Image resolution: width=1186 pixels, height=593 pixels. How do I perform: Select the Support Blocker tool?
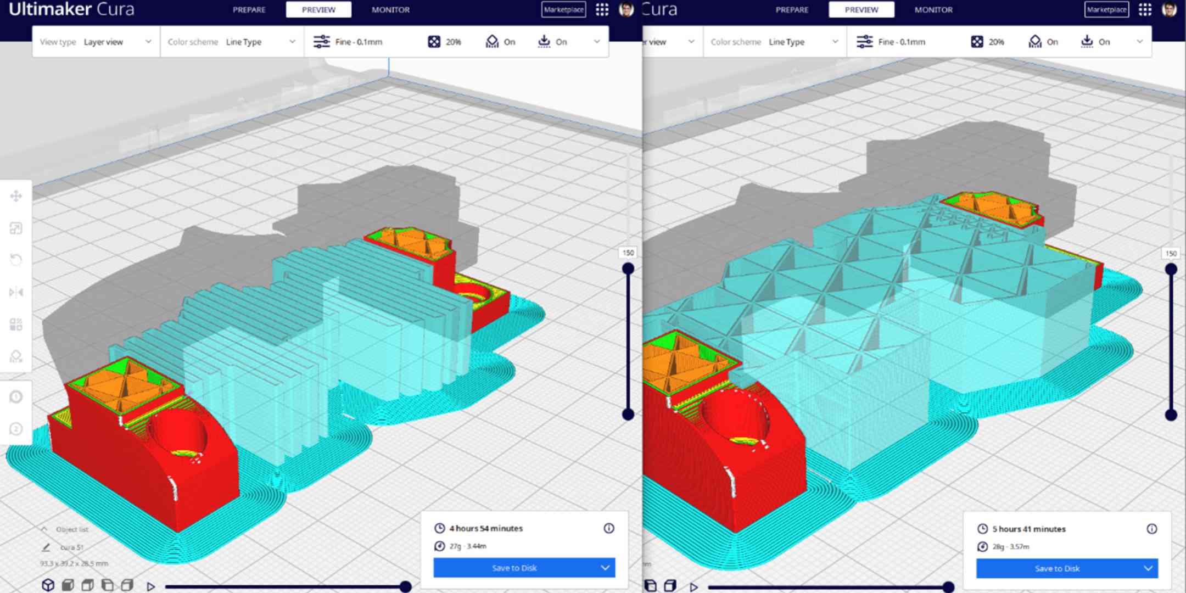[x=16, y=357]
